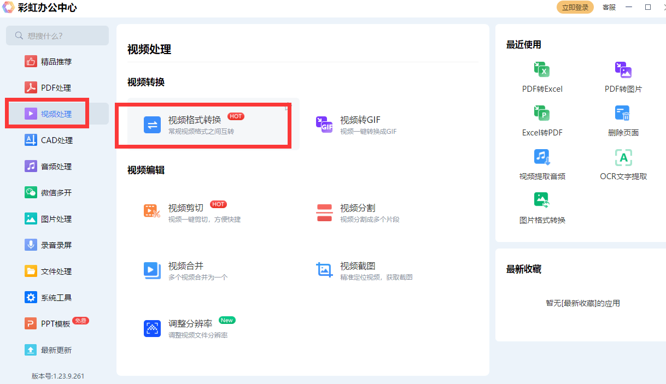Open recent PDF转图片 icon
The image size is (666, 384).
click(x=623, y=69)
